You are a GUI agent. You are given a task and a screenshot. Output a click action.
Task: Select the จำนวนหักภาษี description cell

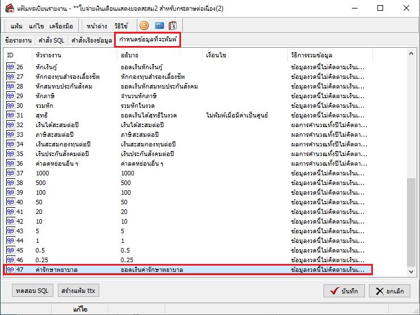click(x=138, y=96)
